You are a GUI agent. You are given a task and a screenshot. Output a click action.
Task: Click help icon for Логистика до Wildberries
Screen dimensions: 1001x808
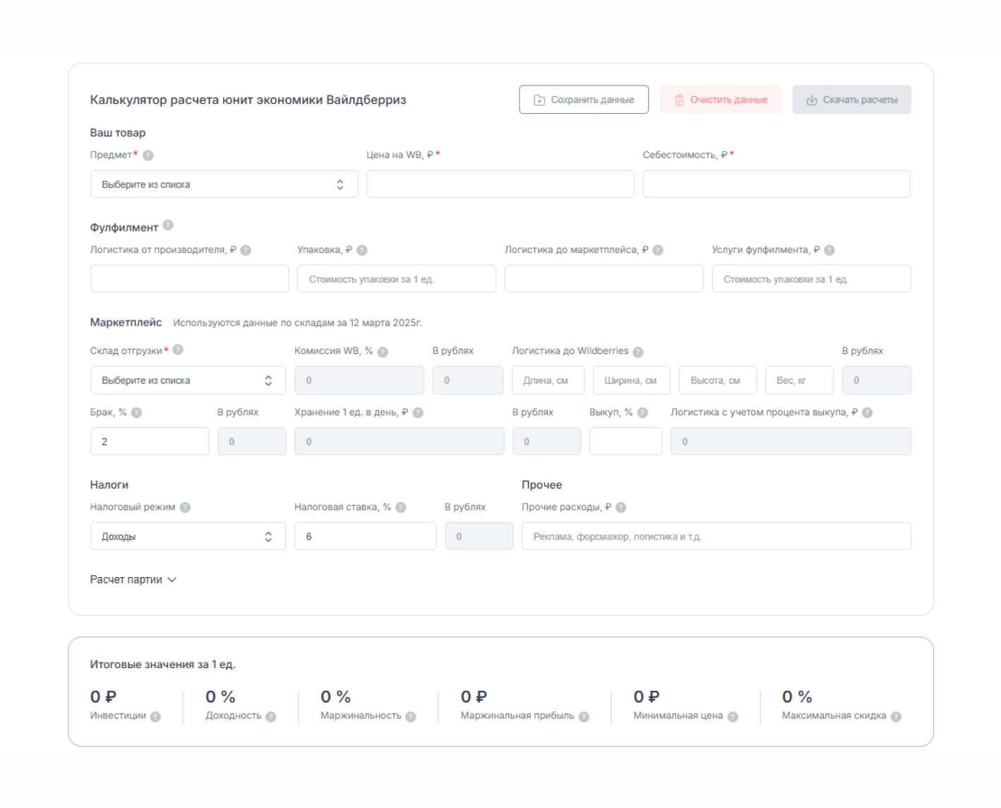pyautogui.click(x=638, y=352)
